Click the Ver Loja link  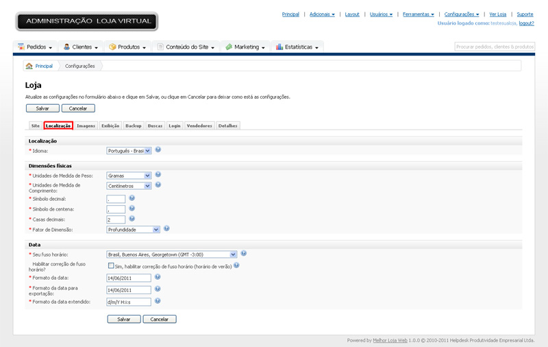(498, 14)
